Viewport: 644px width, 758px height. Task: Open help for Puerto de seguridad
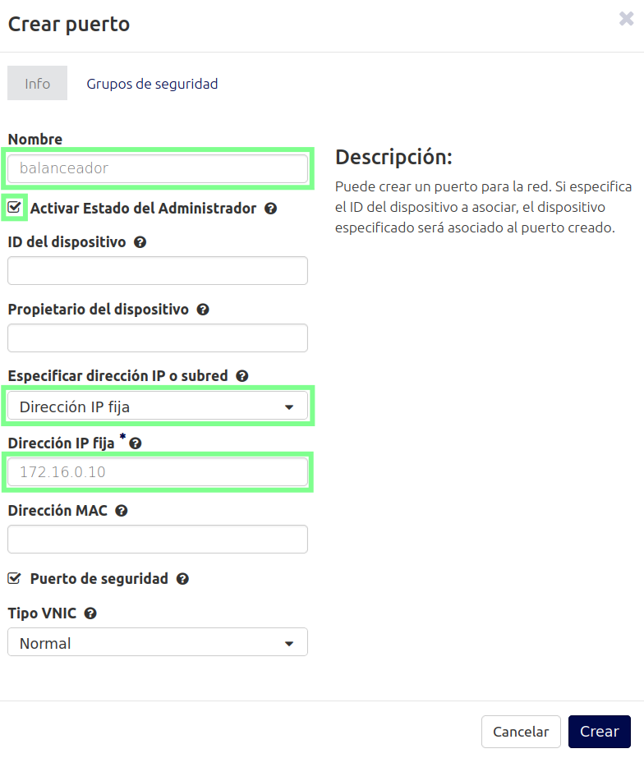tap(182, 578)
